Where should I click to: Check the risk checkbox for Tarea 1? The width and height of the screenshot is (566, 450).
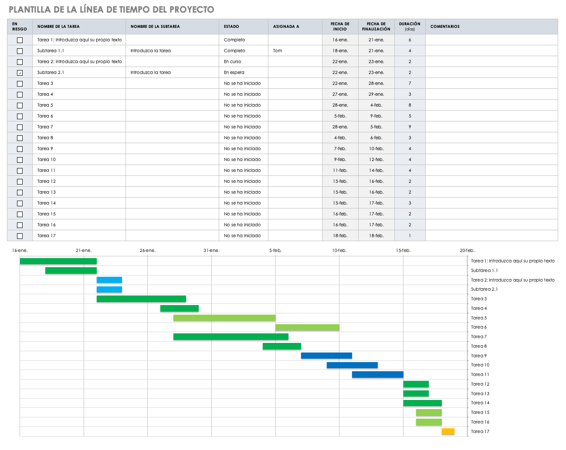20,40
